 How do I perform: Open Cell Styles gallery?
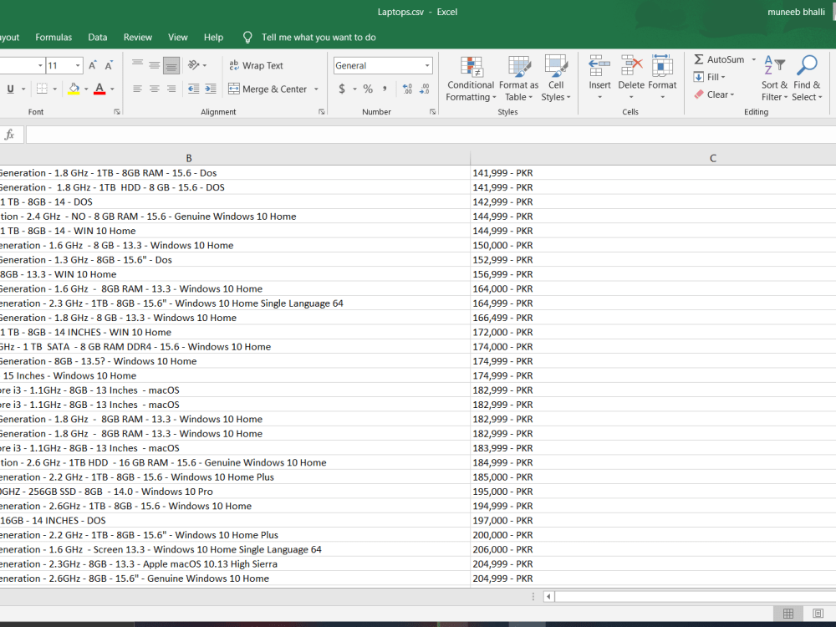tap(556, 78)
